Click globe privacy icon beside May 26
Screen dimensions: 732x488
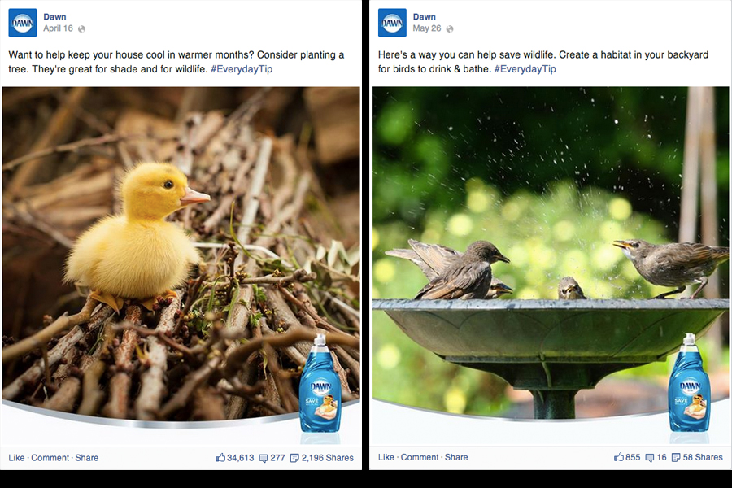pos(450,29)
